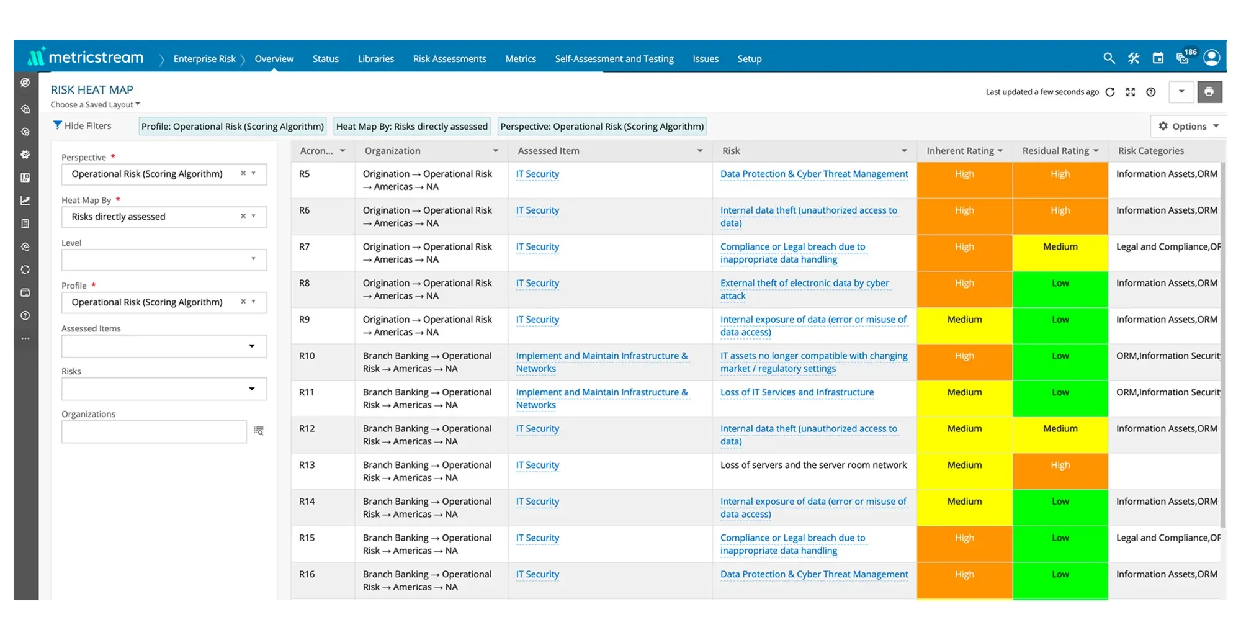Open External theft of electronic data link
The height and width of the screenshot is (640, 1241).
[x=805, y=289]
